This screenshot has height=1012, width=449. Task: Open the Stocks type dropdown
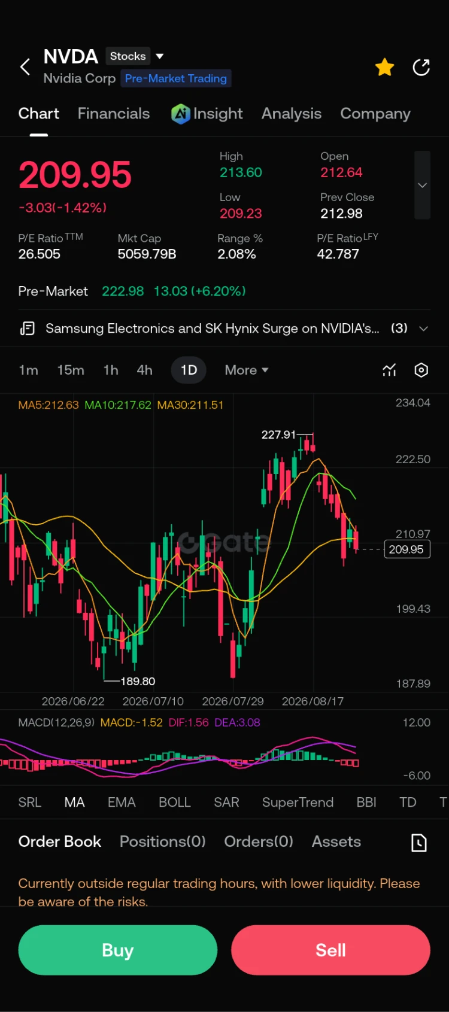coord(135,56)
